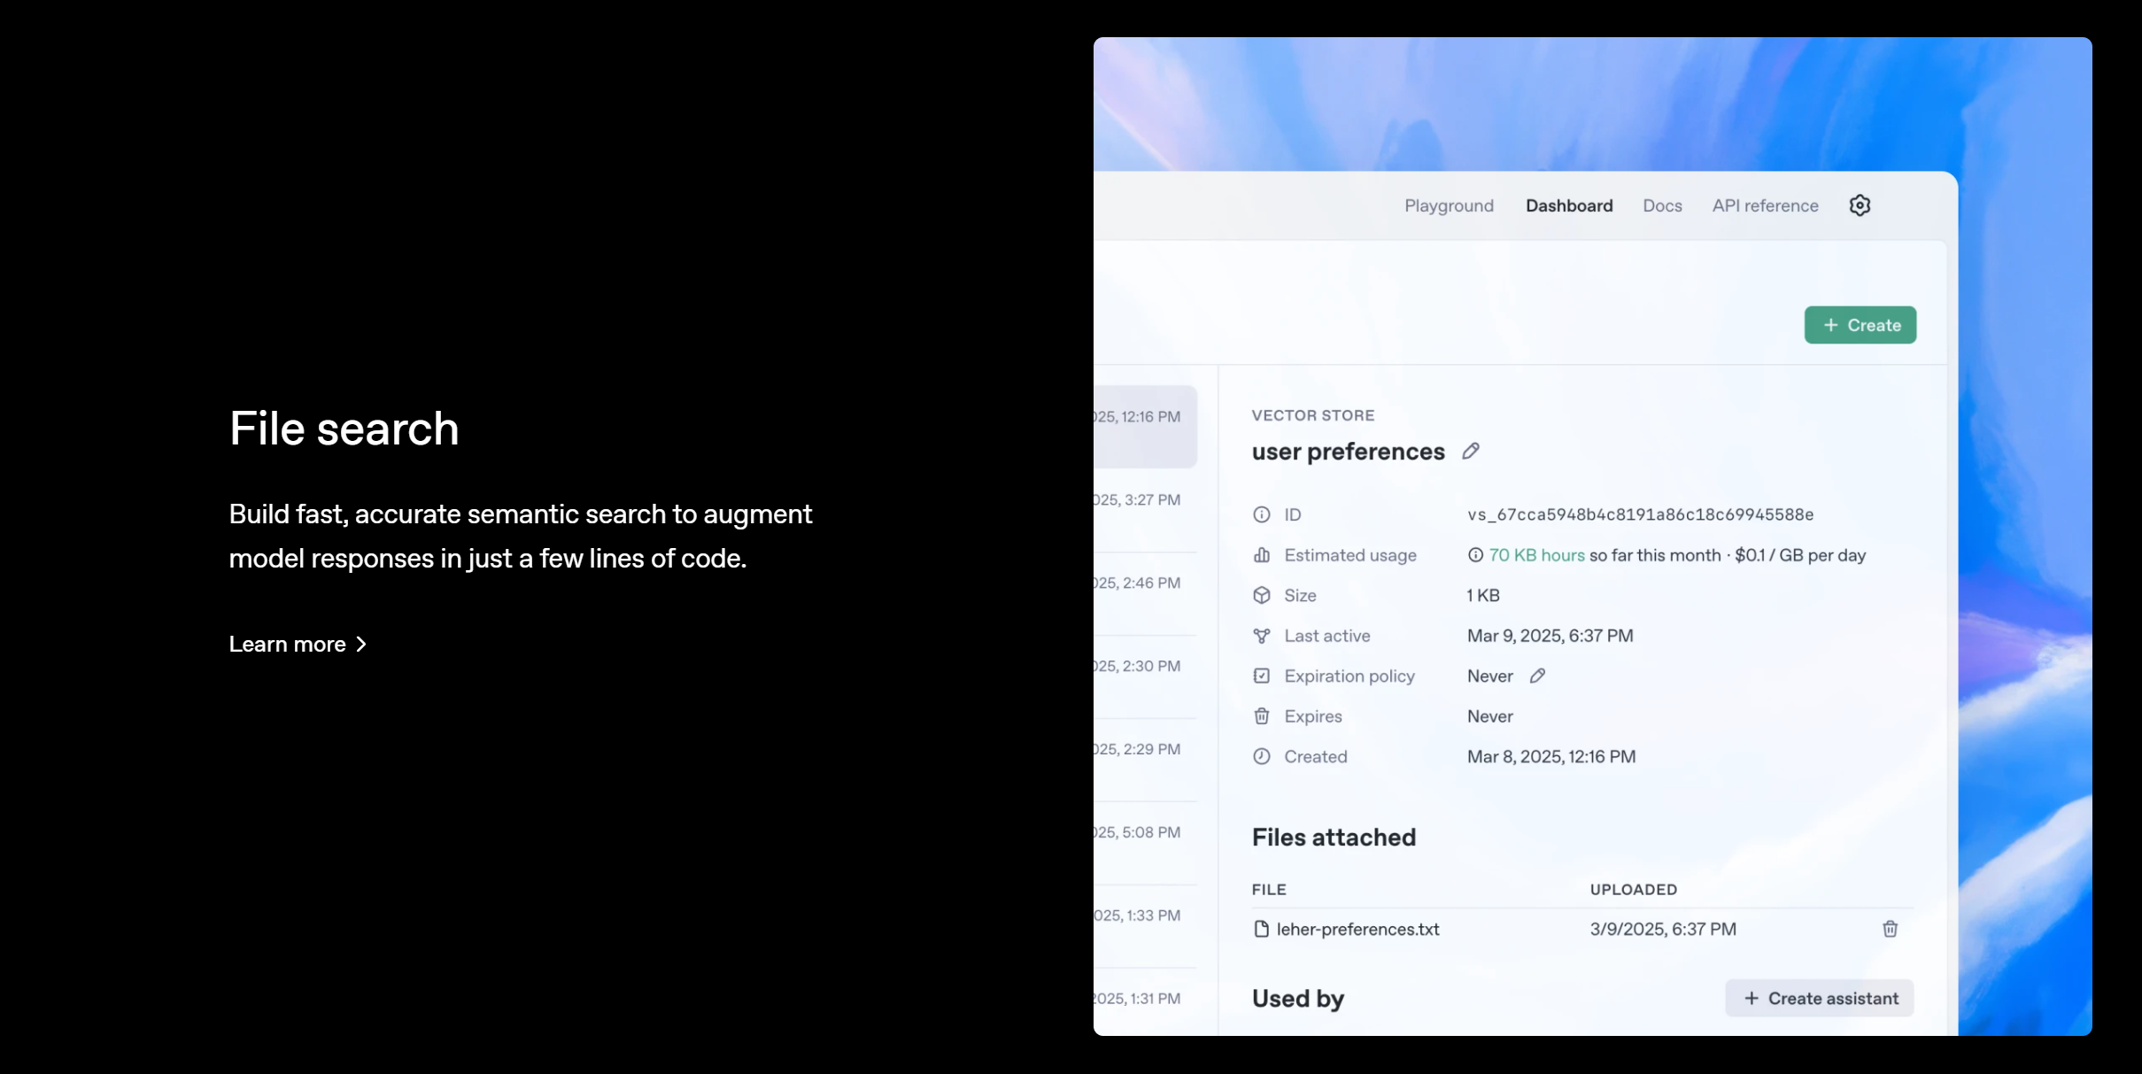This screenshot has width=2142, height=1074.
Task: Select the 5:08 PM list entry
Action: pos(1145,842)
